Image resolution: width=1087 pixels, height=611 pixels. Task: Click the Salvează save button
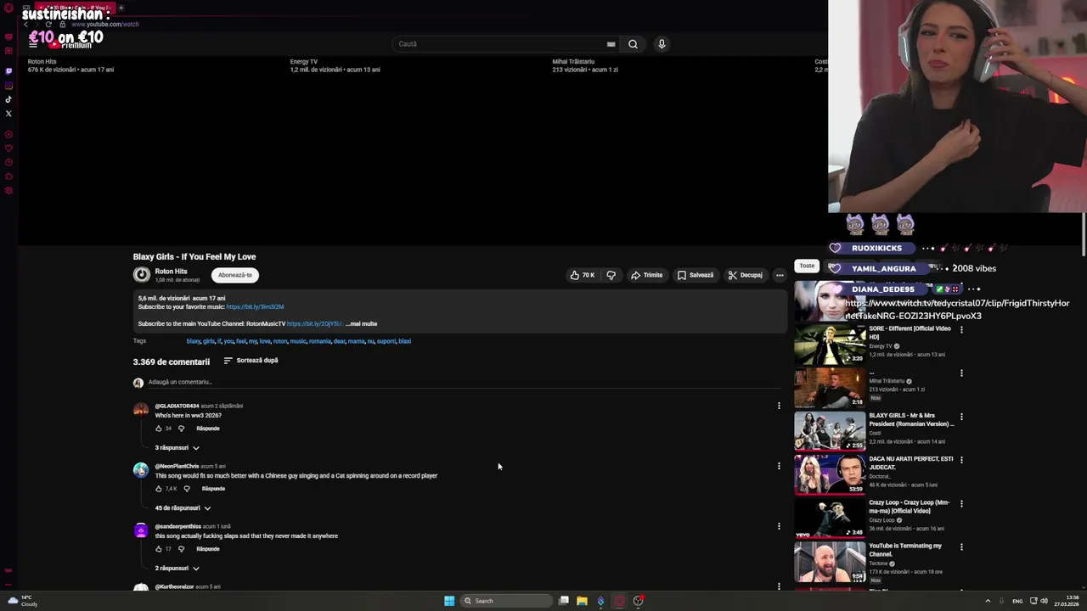tap(696, 275)
